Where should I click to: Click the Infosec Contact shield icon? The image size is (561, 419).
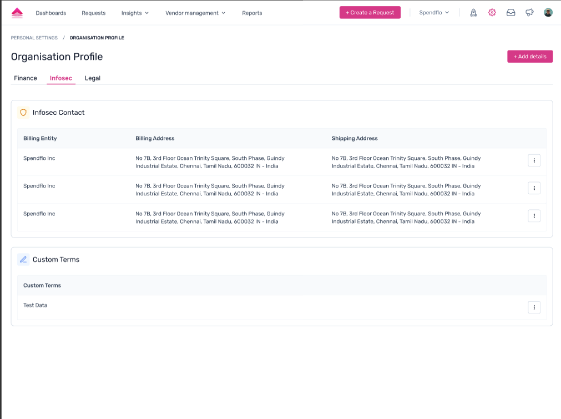[x=23, y=112]
